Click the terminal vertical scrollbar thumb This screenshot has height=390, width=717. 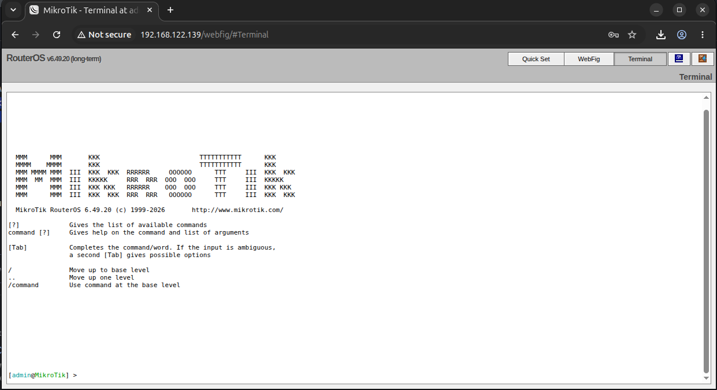(x=706, y=241)
